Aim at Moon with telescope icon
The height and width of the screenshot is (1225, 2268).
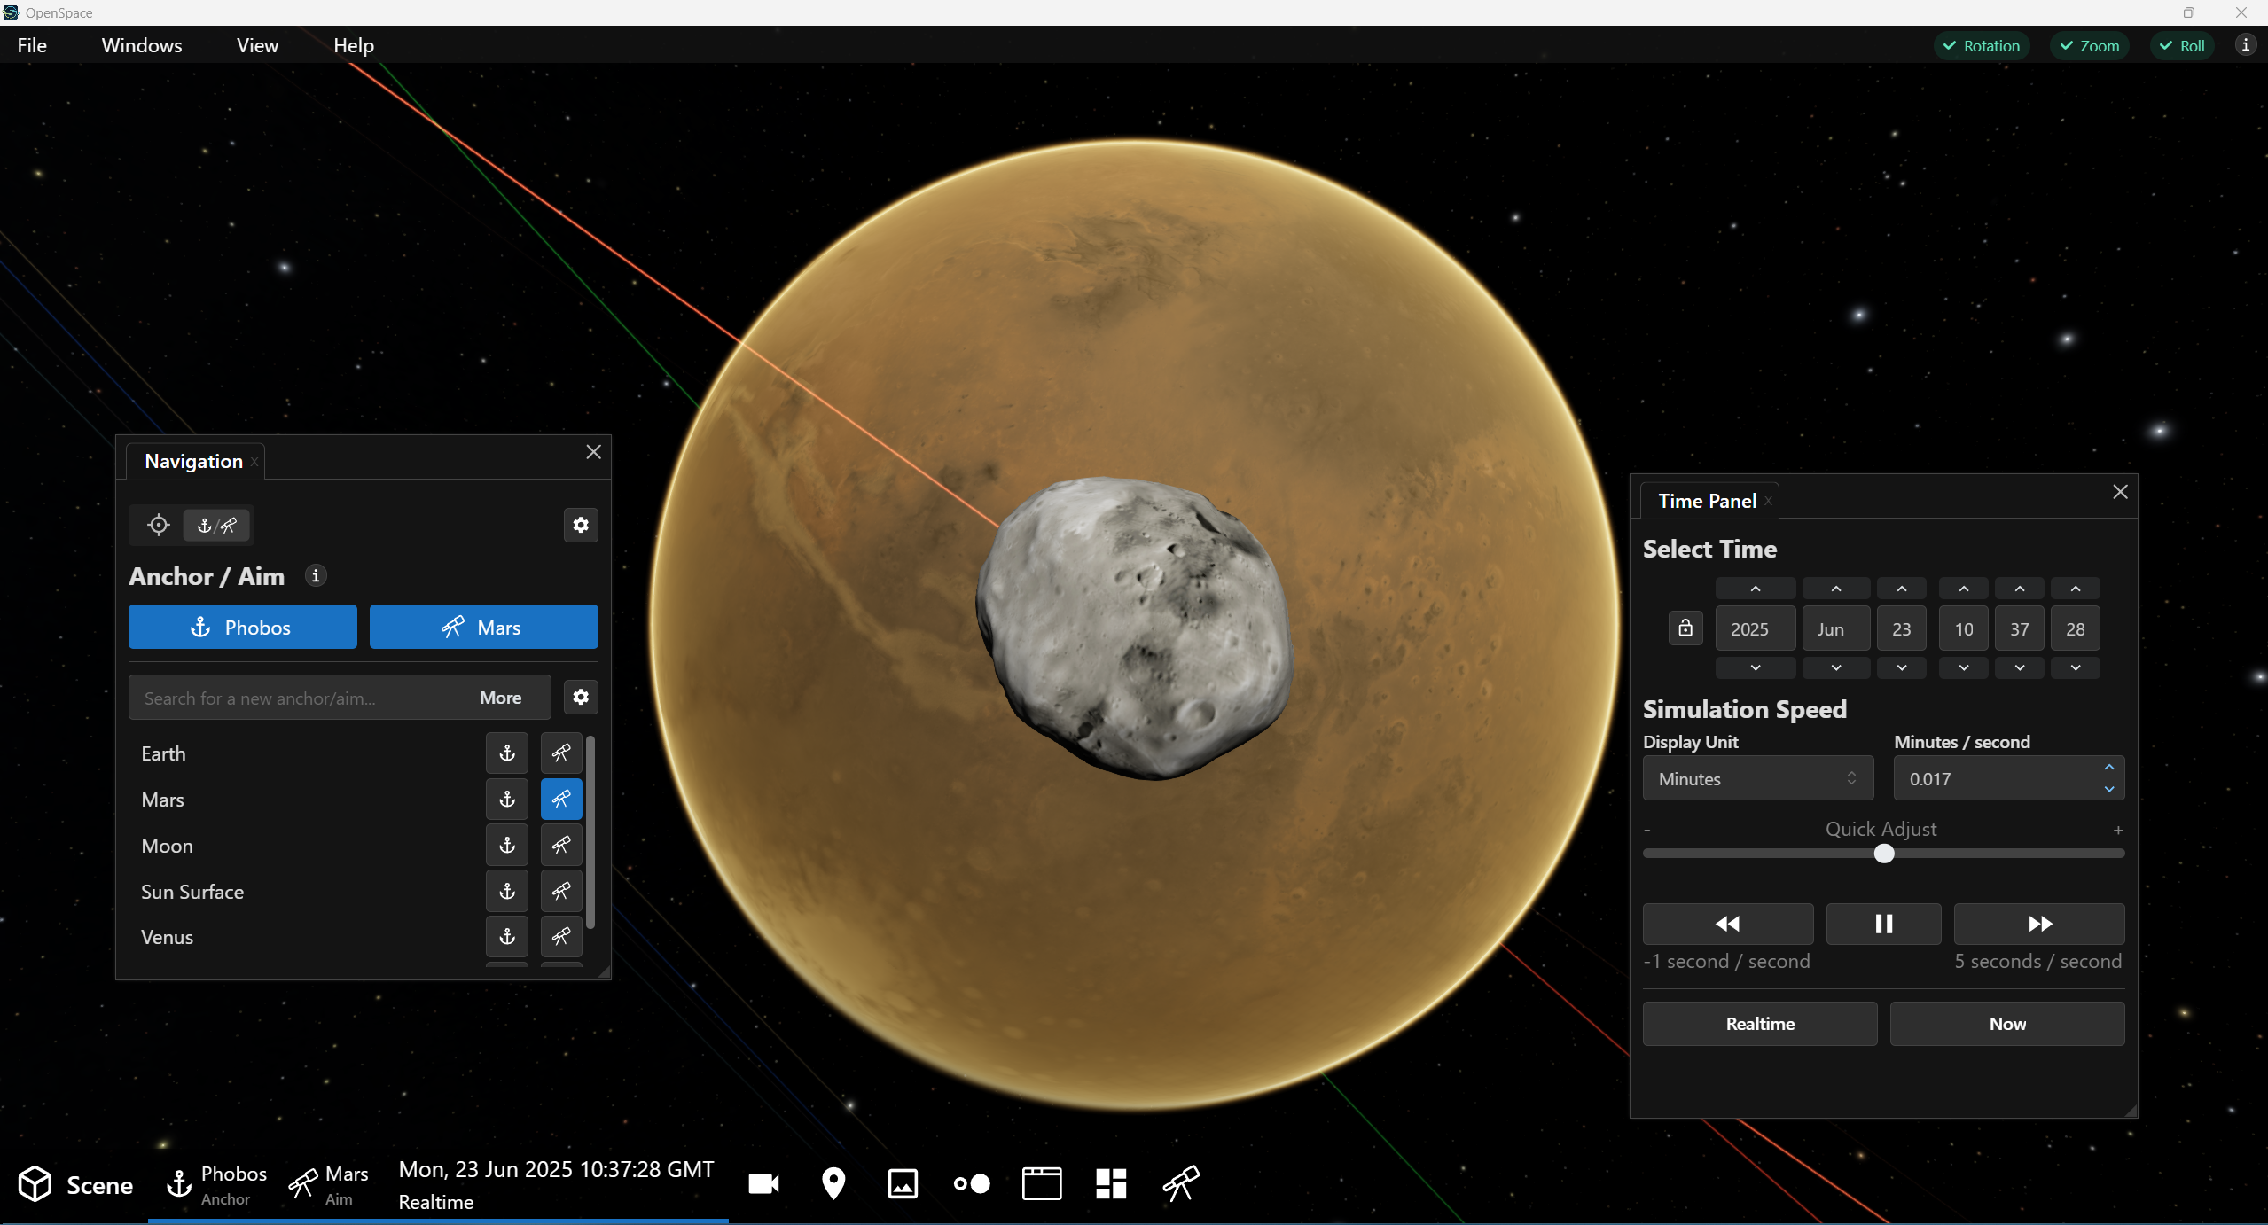point(561,846)
